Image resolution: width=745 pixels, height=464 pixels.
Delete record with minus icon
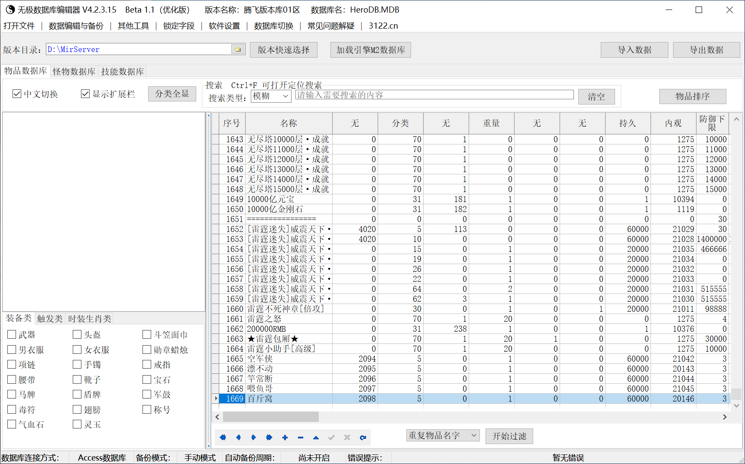tap(301, 438)
